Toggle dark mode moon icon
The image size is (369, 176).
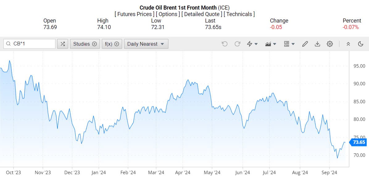[x=361, y=44]
